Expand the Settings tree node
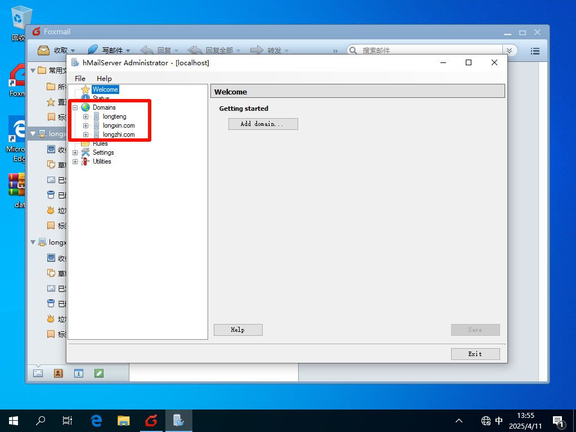 (75, 152)
